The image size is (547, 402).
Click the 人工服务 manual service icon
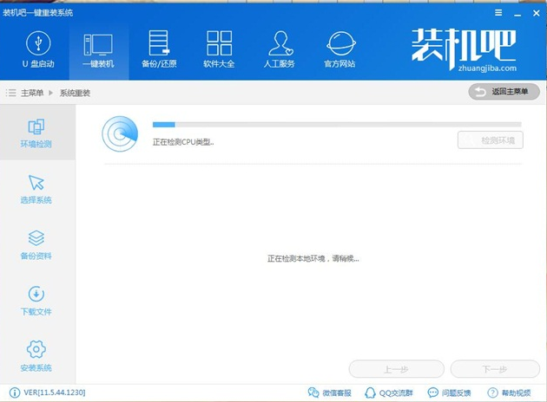[x=279, y=49]
